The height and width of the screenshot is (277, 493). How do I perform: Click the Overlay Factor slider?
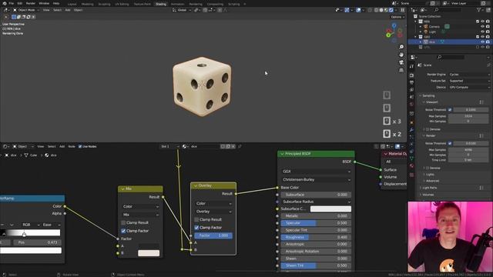pos(213,235)
